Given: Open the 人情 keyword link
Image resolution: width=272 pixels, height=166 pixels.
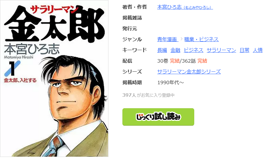Looking at the screenshot, I should click(258, 50).
